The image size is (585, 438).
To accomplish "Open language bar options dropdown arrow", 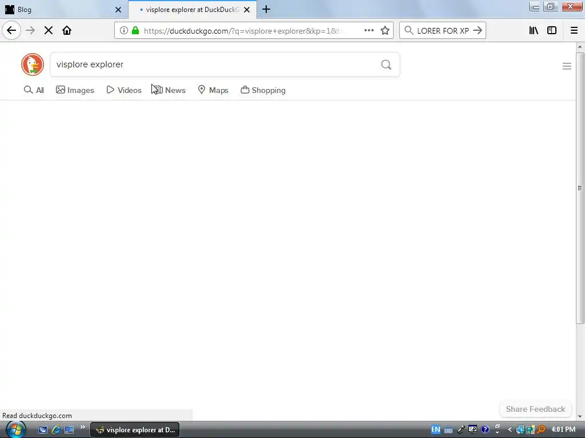I will [498, 432].
